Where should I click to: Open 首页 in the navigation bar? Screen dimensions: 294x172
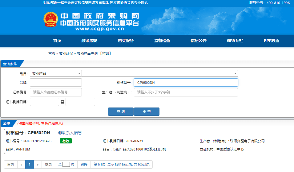[57, 41]
